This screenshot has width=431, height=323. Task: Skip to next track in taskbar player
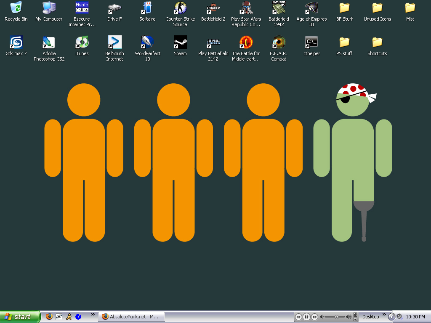[x=314, y=317]
